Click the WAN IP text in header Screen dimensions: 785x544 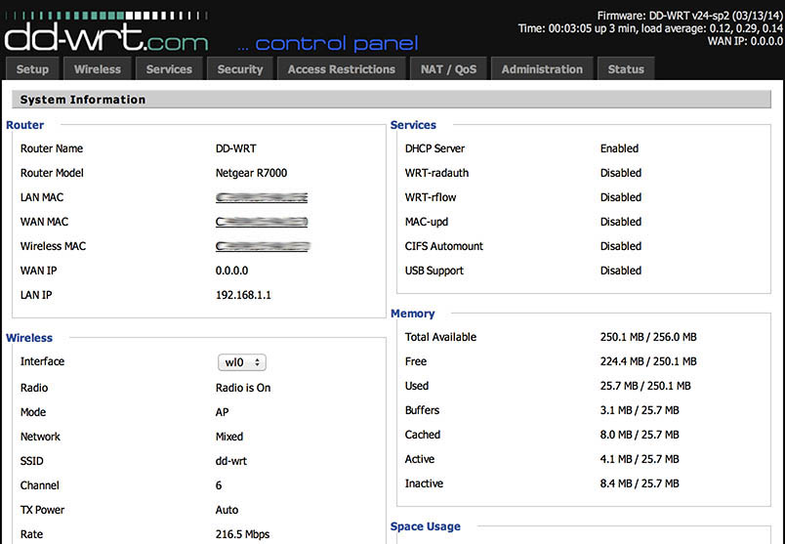745,41
